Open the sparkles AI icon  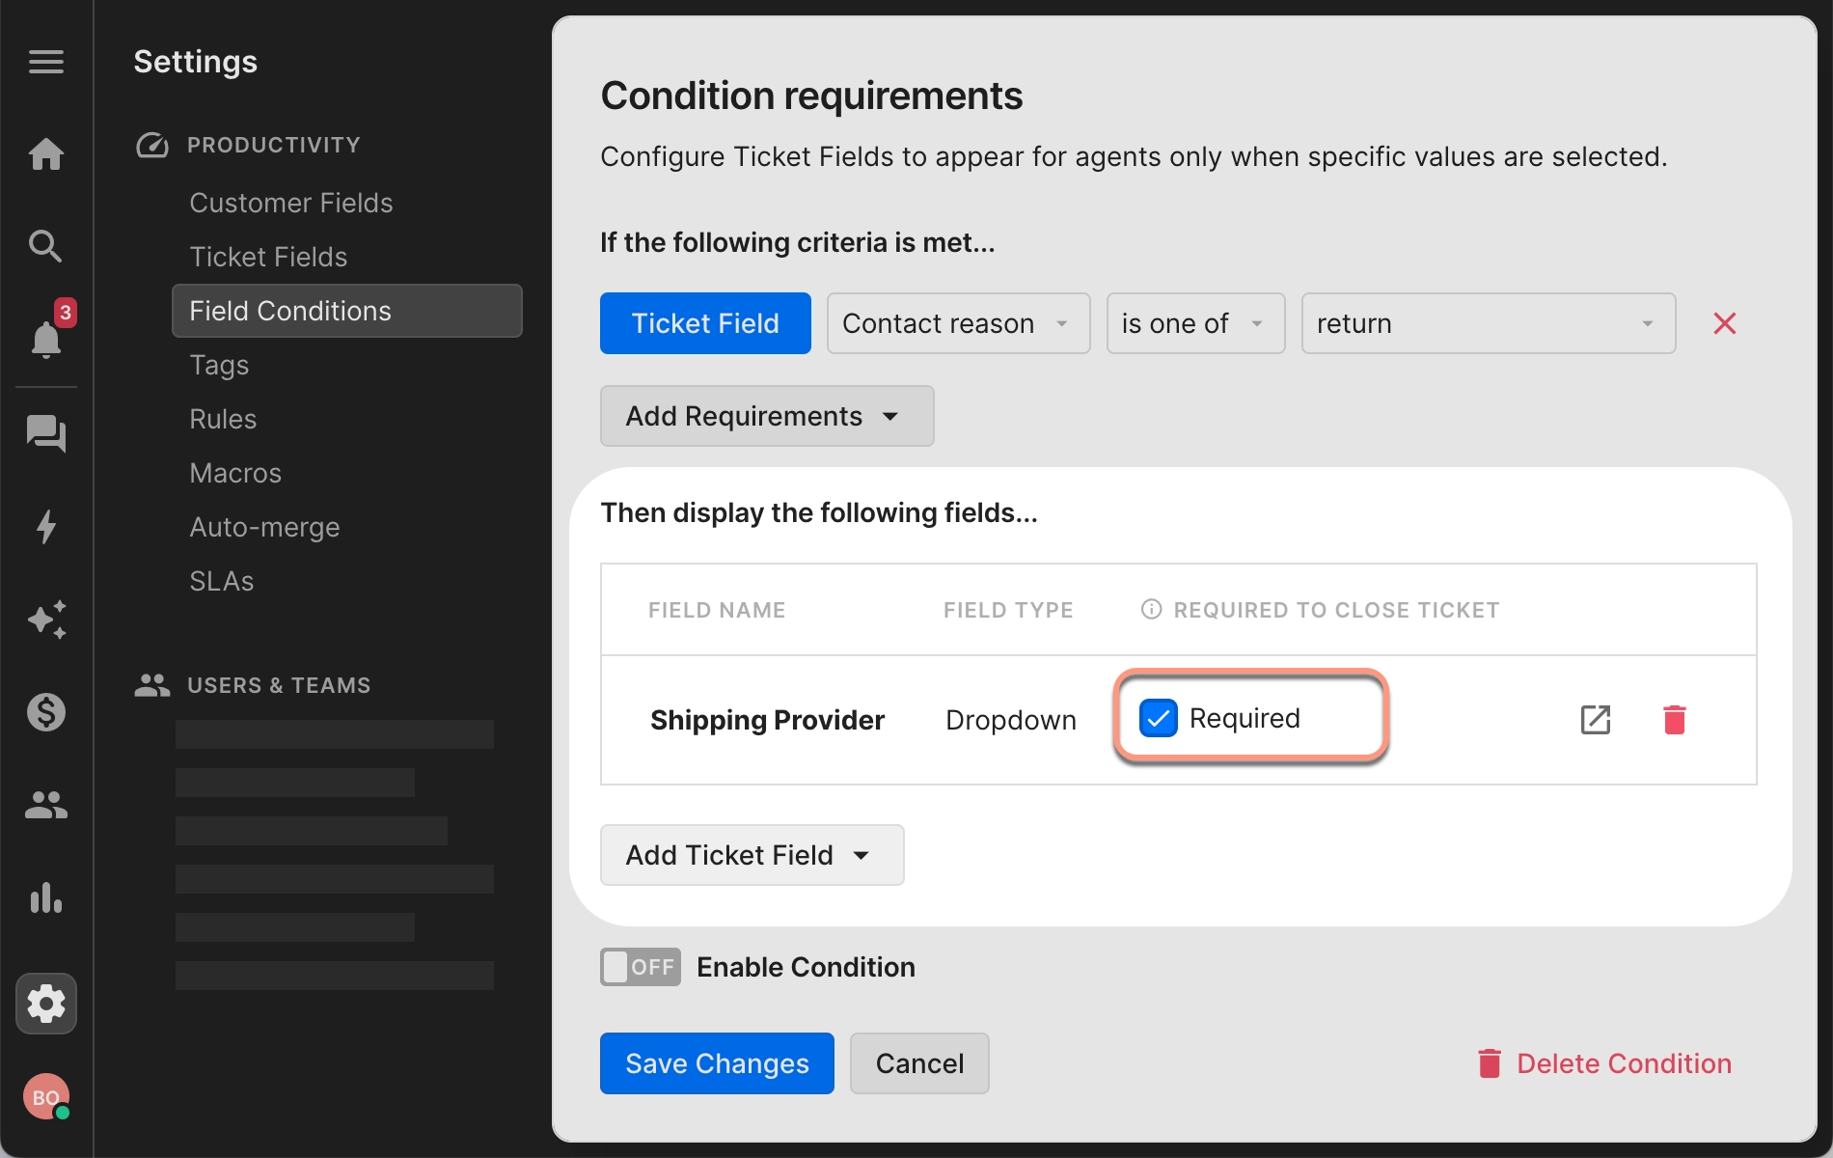pyautogui.click(x=45, y=620)
